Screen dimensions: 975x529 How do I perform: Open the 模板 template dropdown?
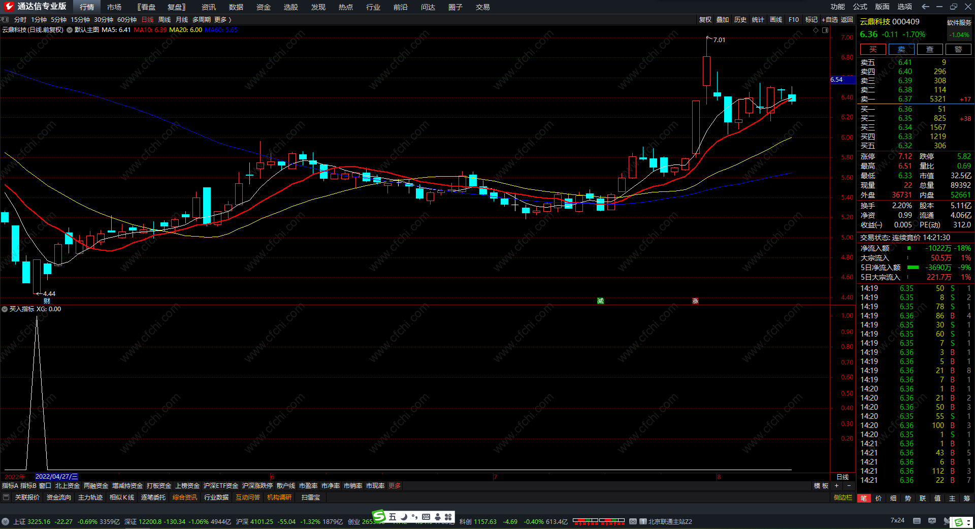[x=821, y=486]
